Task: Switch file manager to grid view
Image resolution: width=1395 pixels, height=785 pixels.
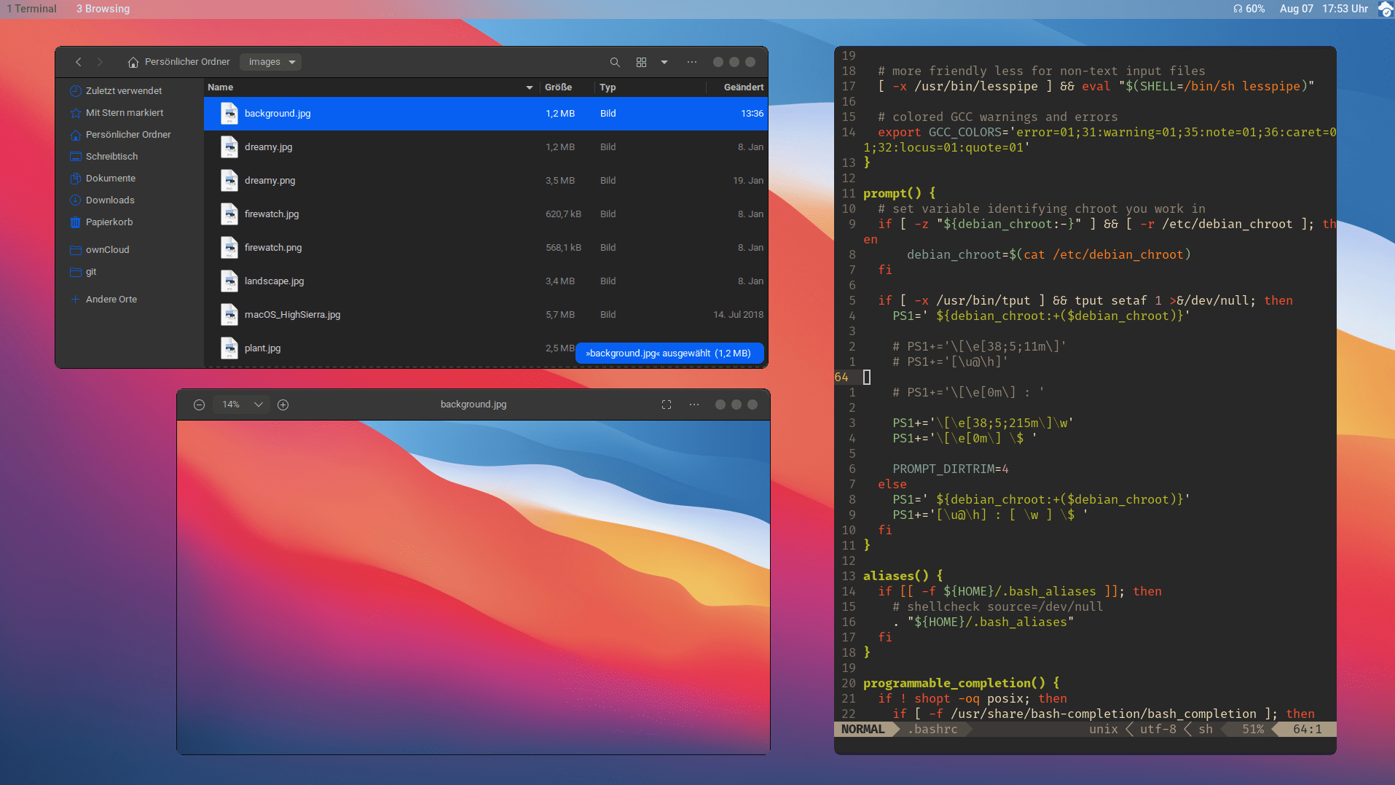Action: tap(641, 62)
